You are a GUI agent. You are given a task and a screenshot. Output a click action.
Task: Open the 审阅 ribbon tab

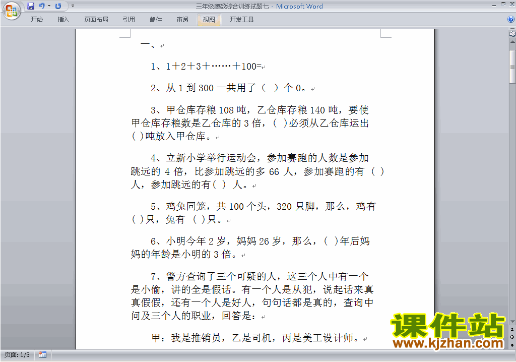pos(182,20)
